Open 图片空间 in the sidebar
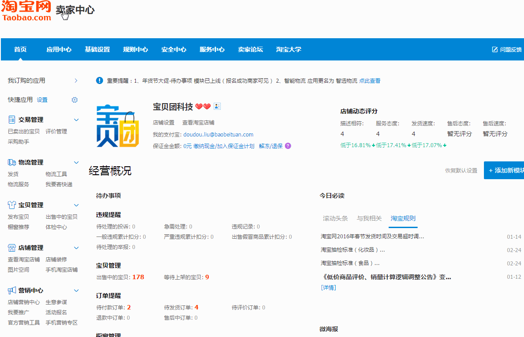The height and width of the screenshot is (337, 524). coord(18,270)
